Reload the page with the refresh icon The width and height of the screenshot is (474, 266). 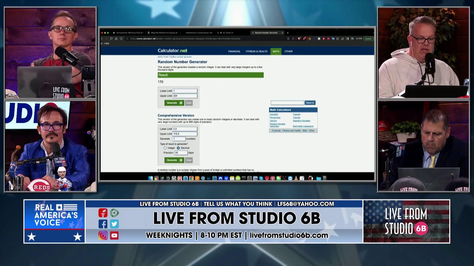(111, 38)
